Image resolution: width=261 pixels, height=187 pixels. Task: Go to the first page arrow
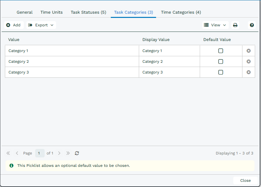[8, 153]
